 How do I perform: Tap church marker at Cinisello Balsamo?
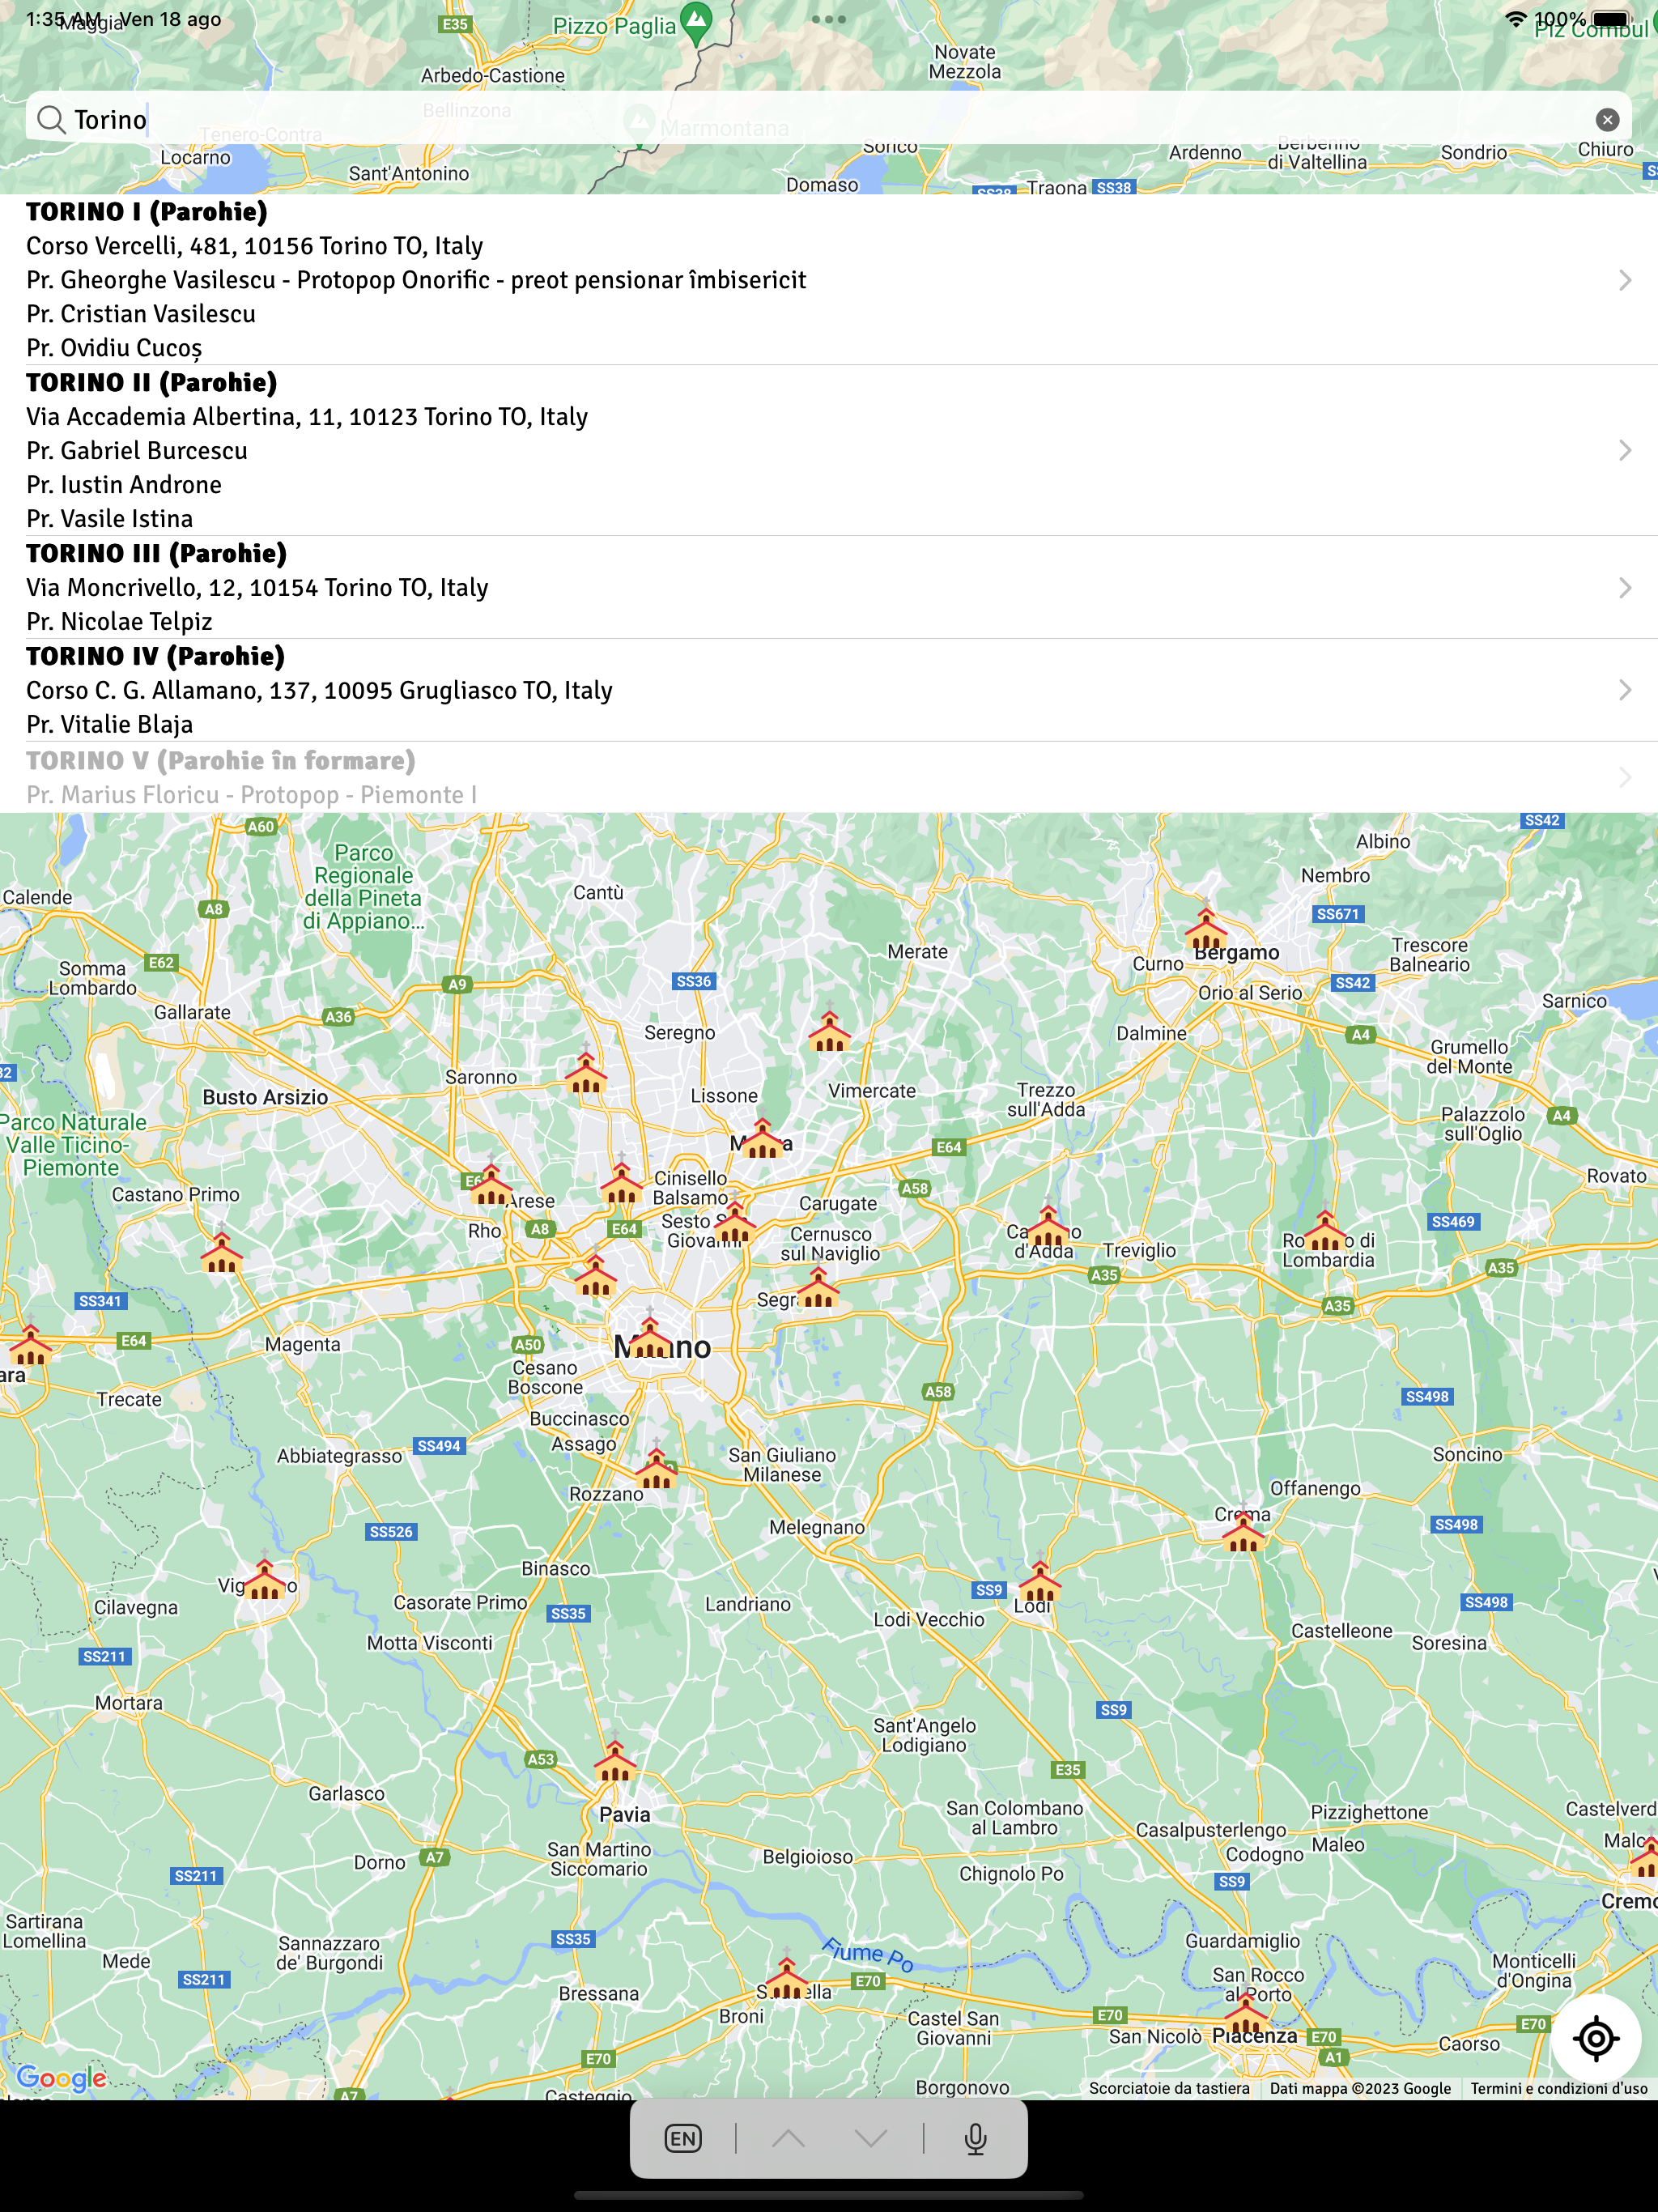tap(621, 1181)
